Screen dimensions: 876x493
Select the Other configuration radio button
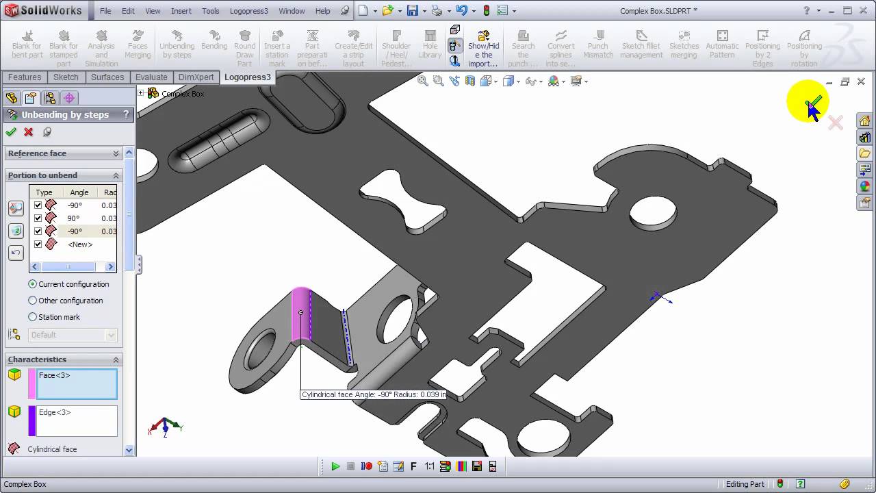(x=32, y=300)
